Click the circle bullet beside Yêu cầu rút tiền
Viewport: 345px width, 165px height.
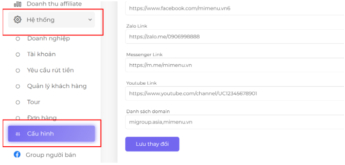(18, 71)
